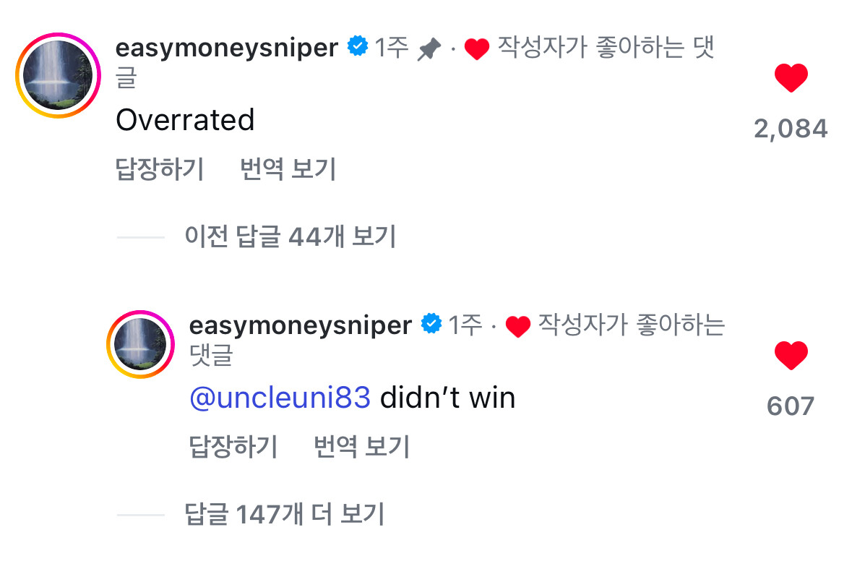Click the verified badge on the reply

431,325
